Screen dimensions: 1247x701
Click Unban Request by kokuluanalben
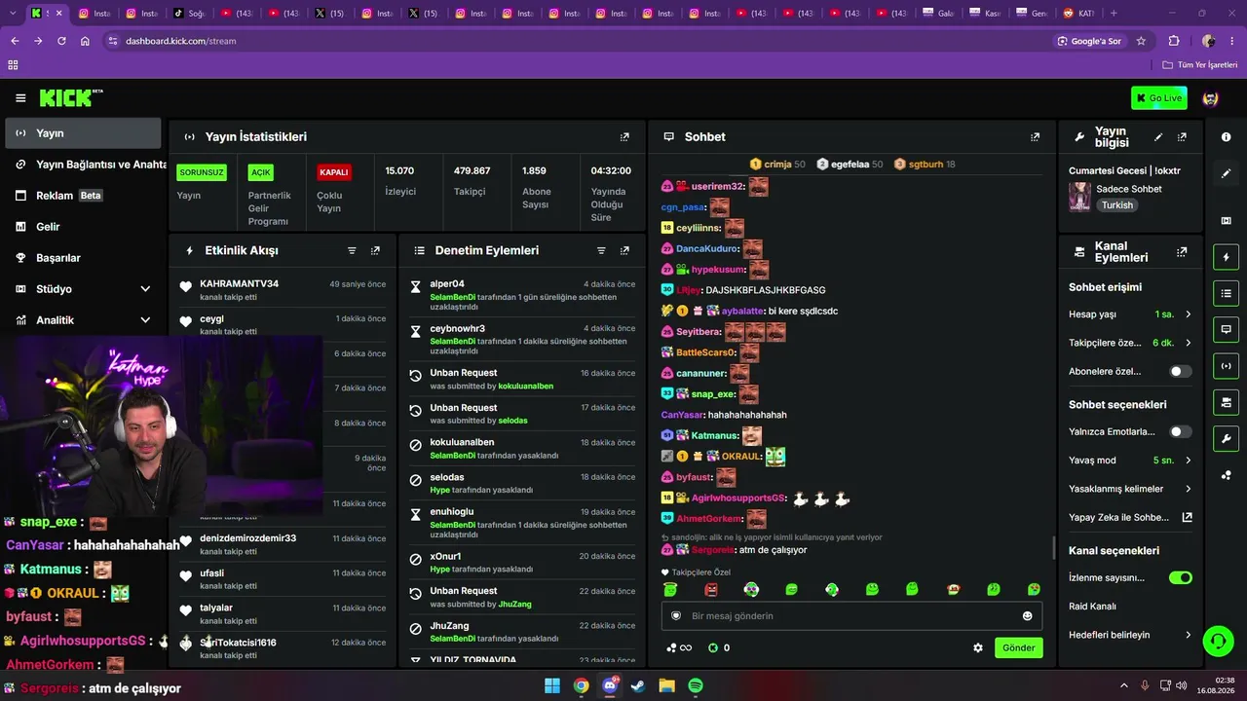(522, 379)
